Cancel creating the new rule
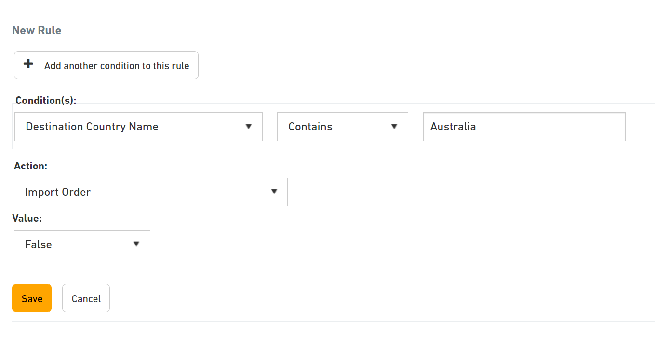 pos(86,298)
